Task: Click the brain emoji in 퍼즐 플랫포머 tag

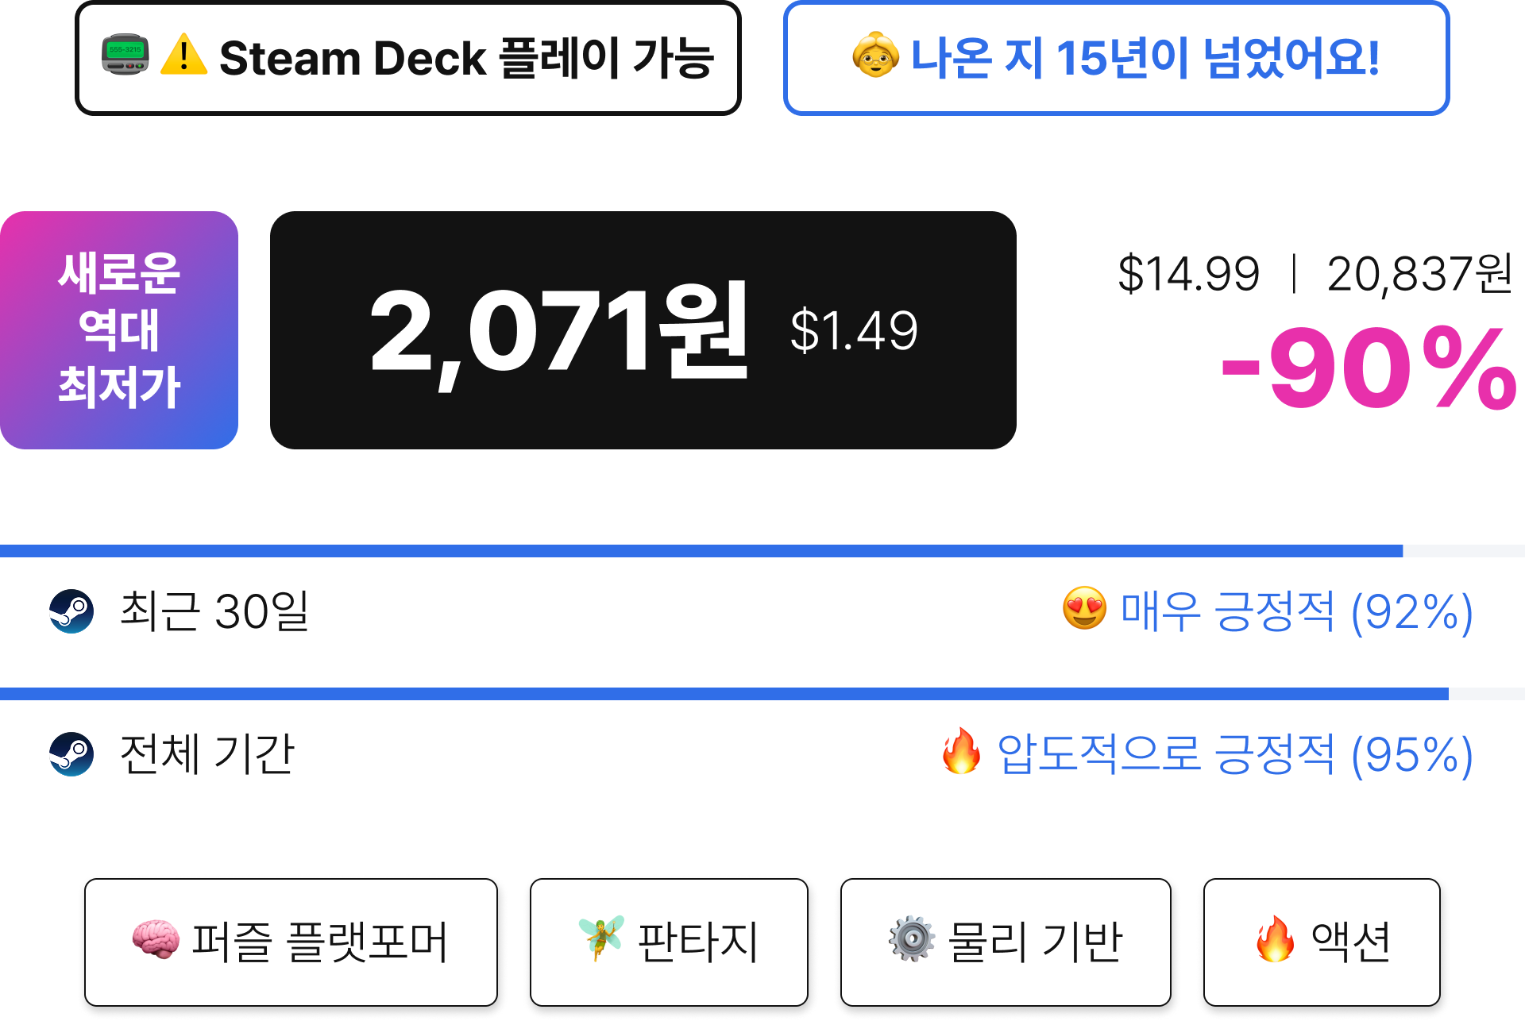Action: point(156,939)
